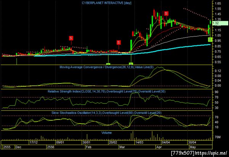229x157 pixels.
Task: Click the red S sell marker in April
Action: 166,13
